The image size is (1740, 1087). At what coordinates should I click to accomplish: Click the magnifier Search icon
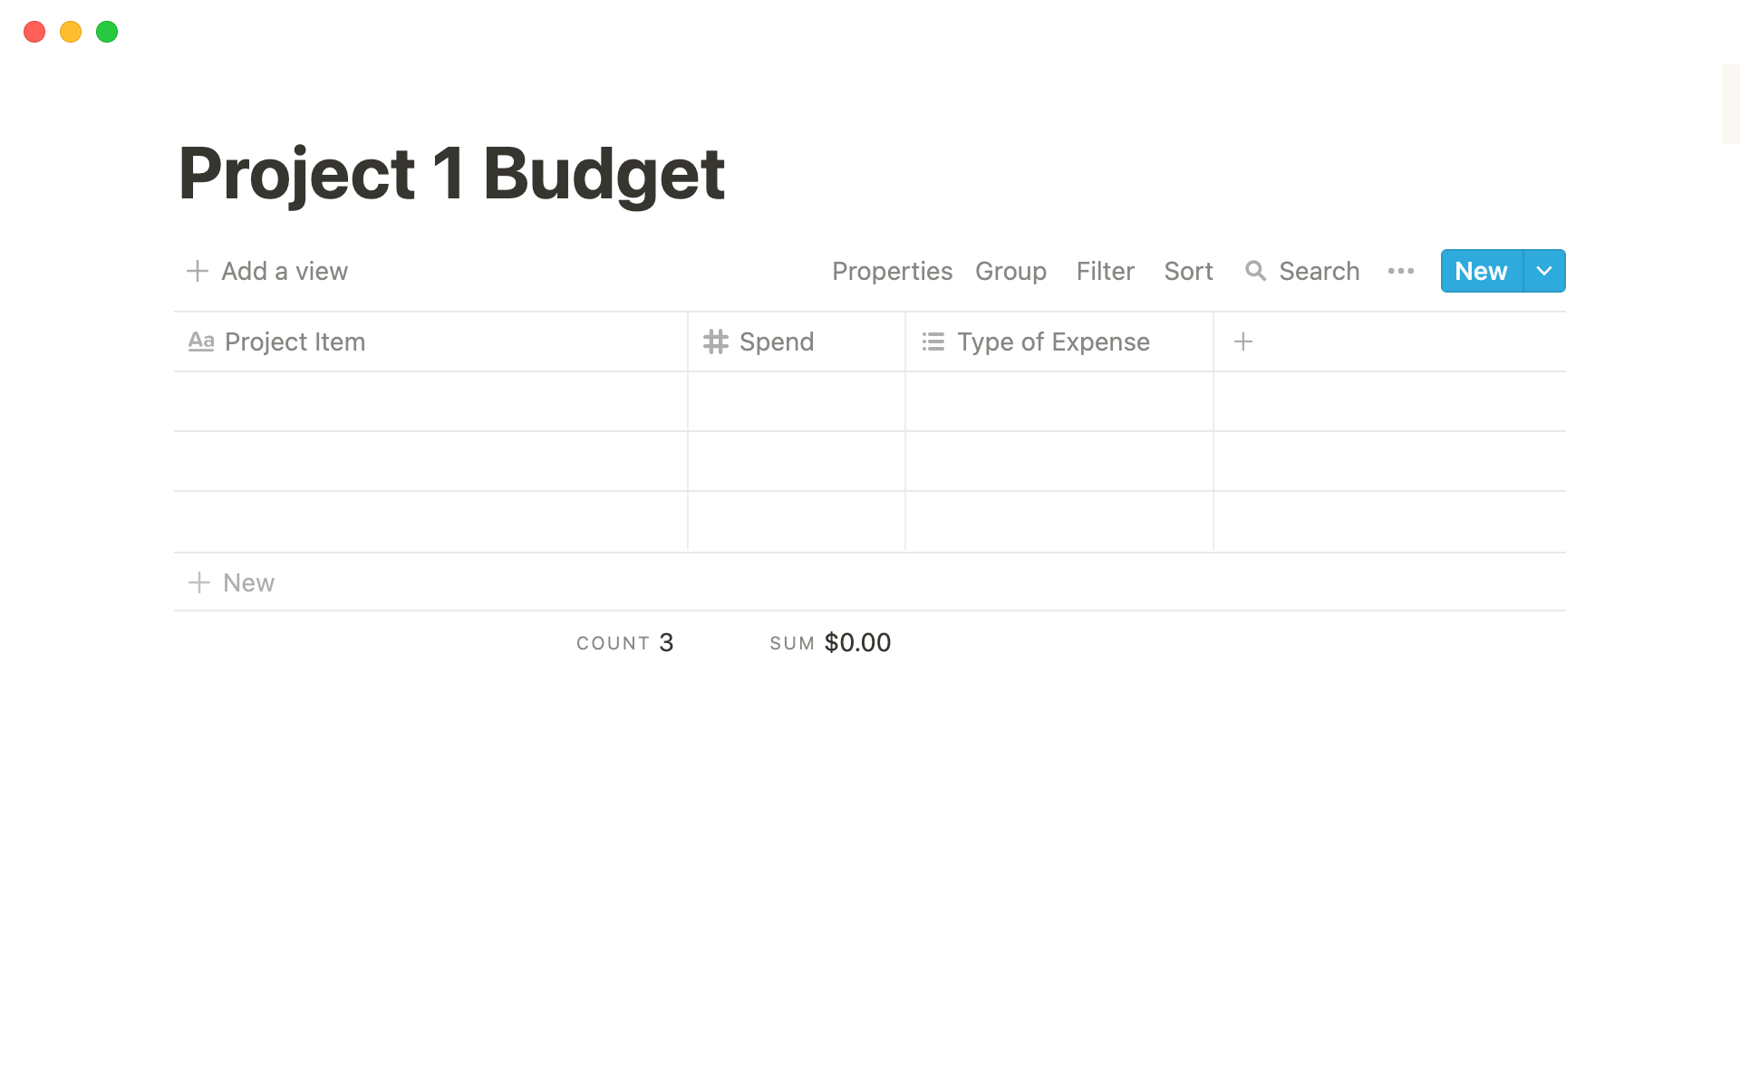pyautogui.click(x=1255, y=271)
